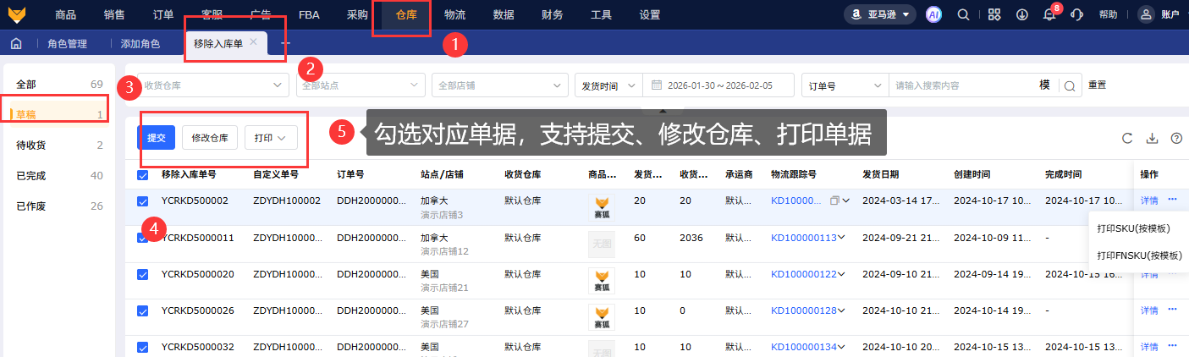Click the calendar icon in the date range field
Viewport: 1189px width, 357px height.
coord(657,85)
